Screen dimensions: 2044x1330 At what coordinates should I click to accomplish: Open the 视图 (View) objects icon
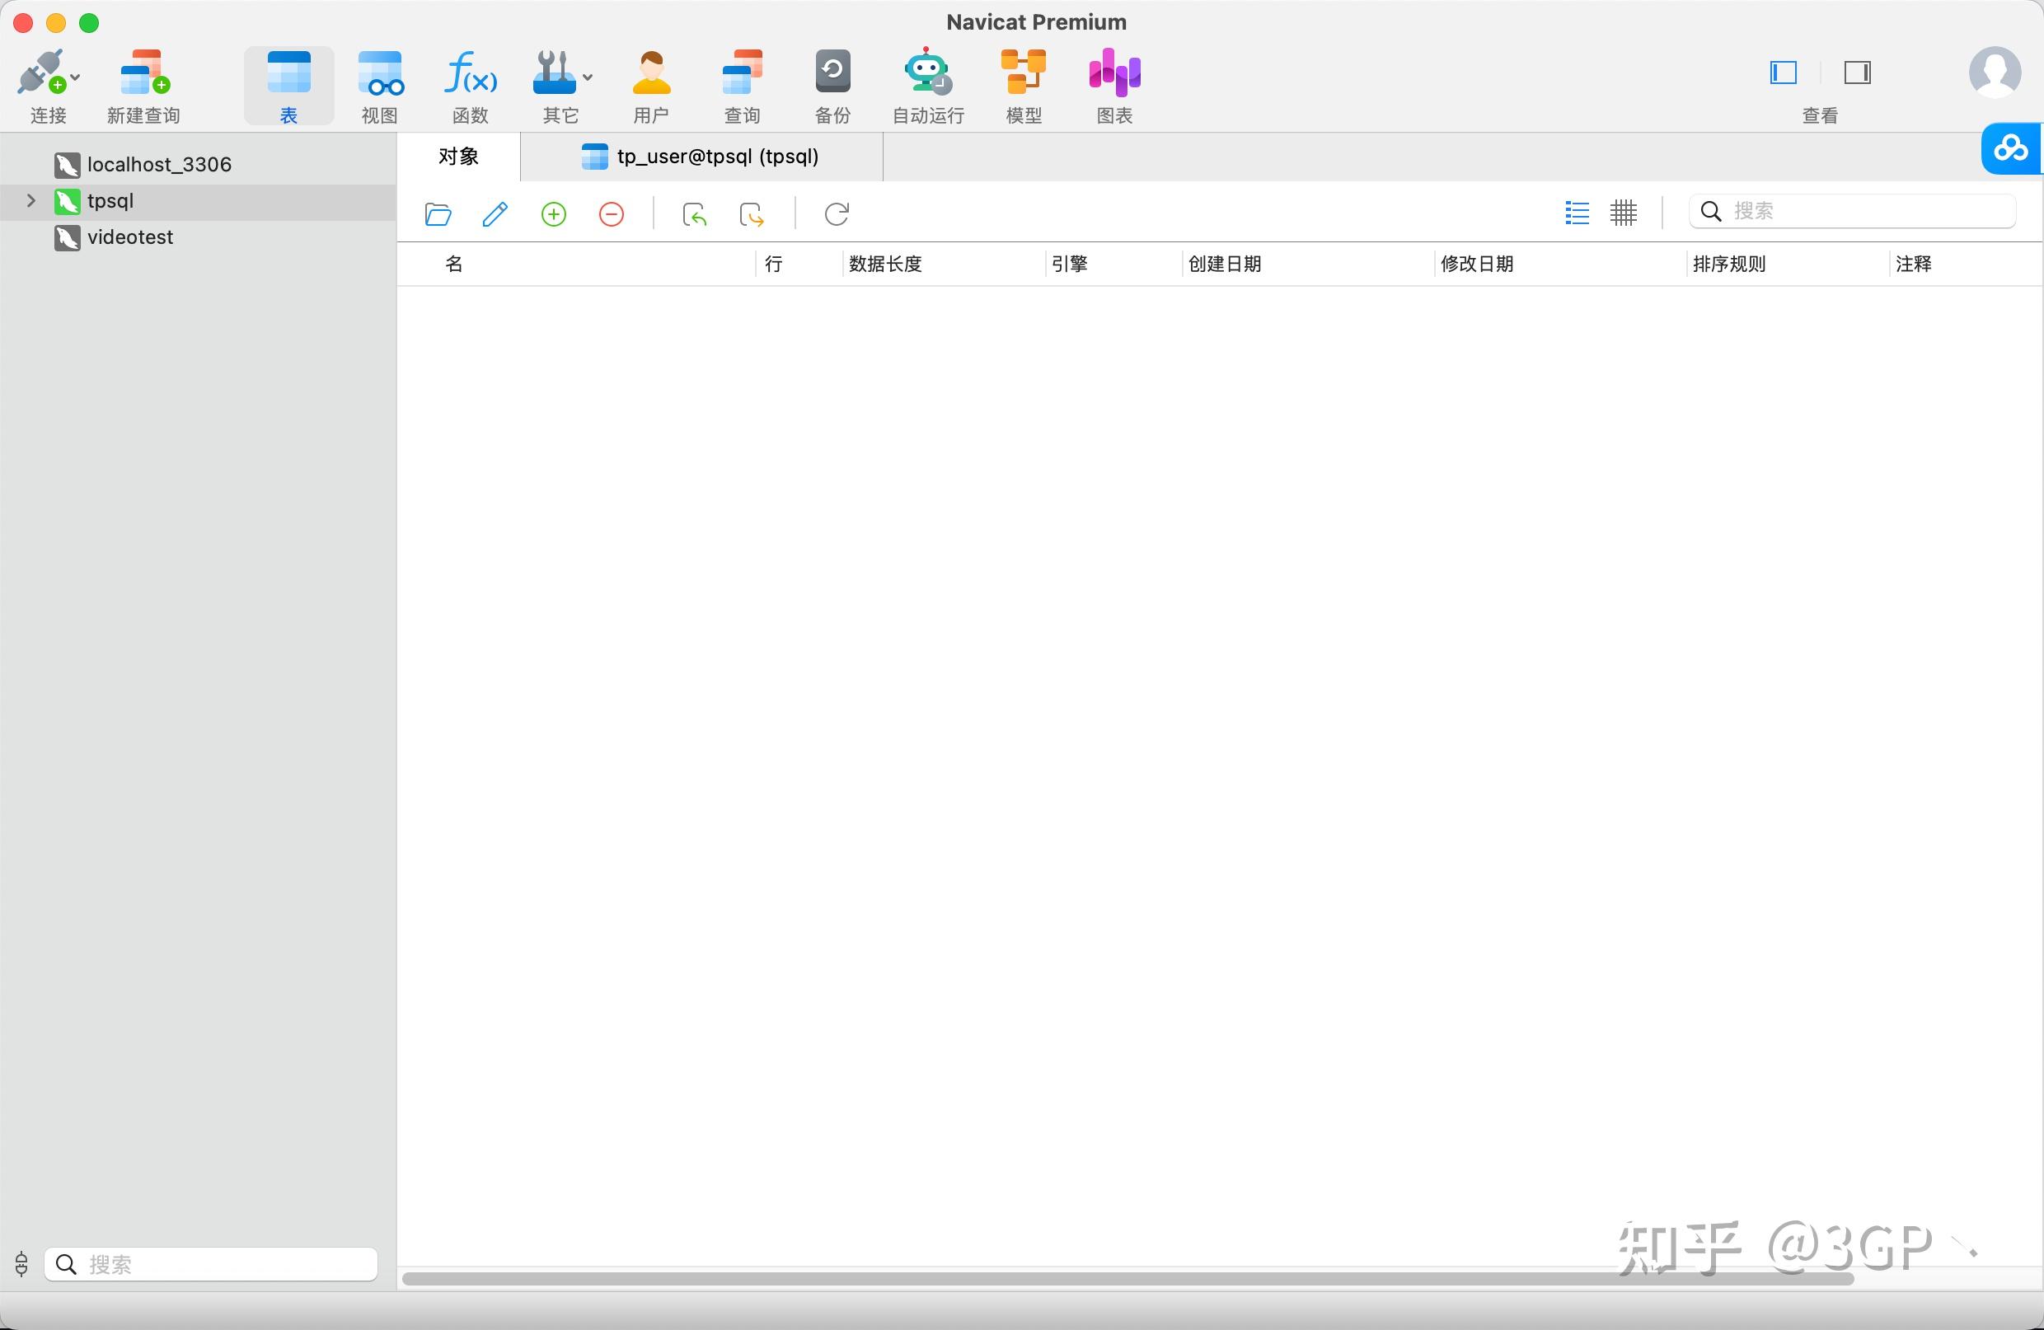tap(380, 74)
